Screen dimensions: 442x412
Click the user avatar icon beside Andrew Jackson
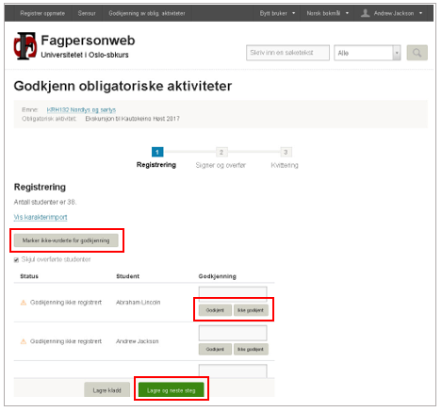point(365,13)
